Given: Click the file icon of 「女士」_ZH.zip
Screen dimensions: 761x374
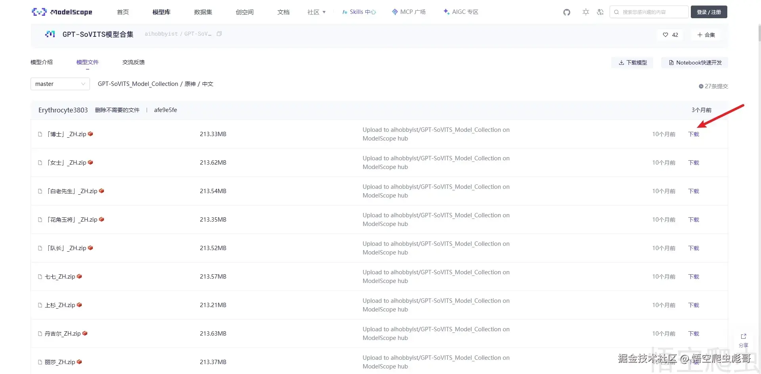Looking at the screenshot, I should (x=40, y=163).
